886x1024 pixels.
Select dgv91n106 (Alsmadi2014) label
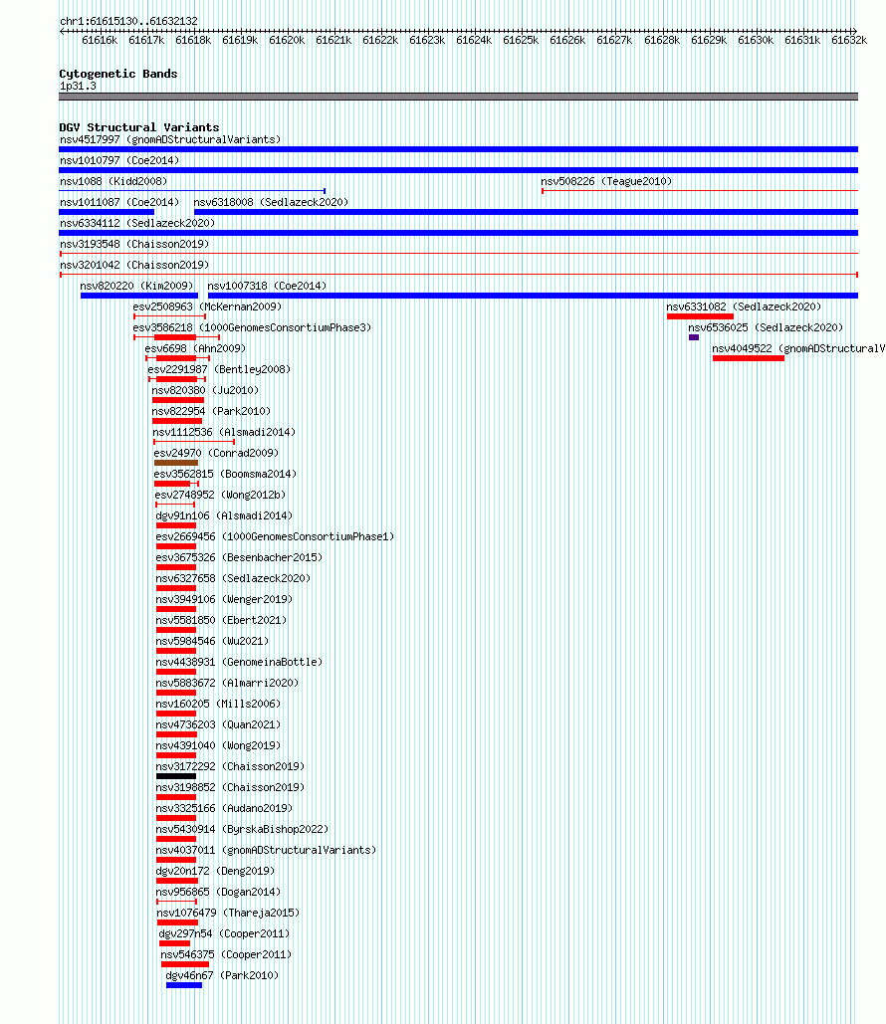[x=224, y=515]
